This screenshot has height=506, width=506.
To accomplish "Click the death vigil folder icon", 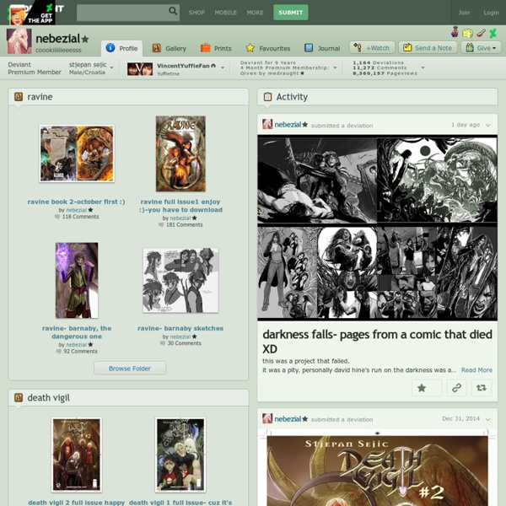I will (x=19, y=397).
